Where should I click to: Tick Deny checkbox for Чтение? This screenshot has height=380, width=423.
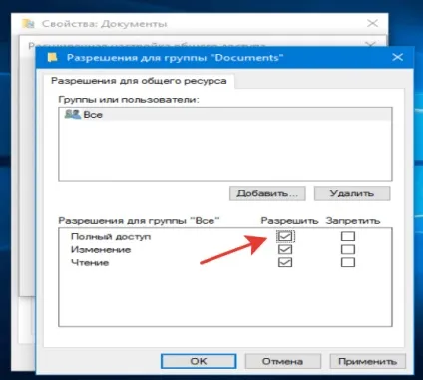(348, 262)
